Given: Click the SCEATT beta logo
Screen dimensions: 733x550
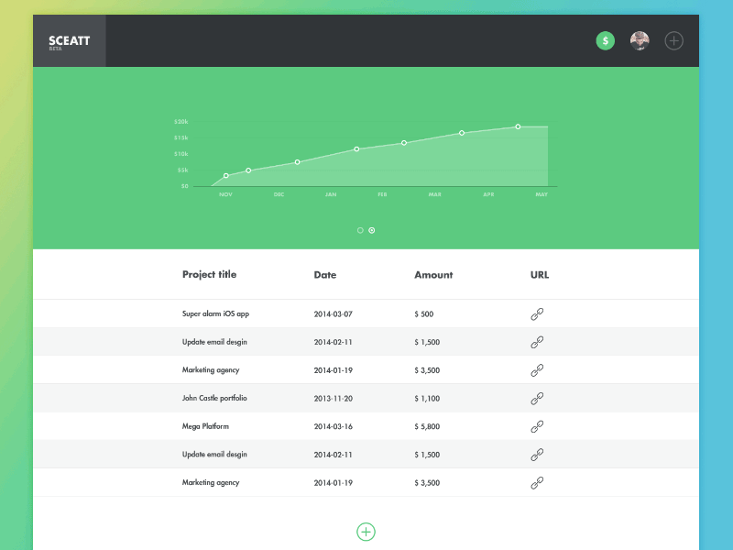Looking at the screenshot, I should point(69,40).
